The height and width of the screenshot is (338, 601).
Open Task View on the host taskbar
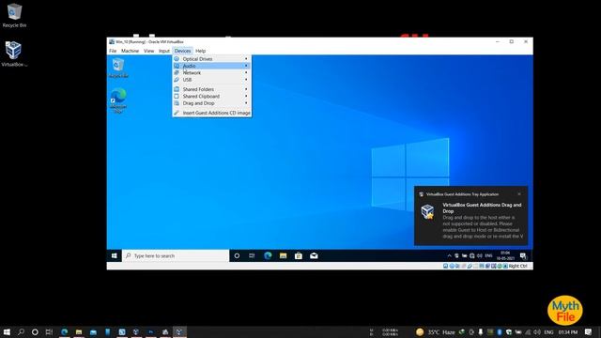click(x=49, y=331)
